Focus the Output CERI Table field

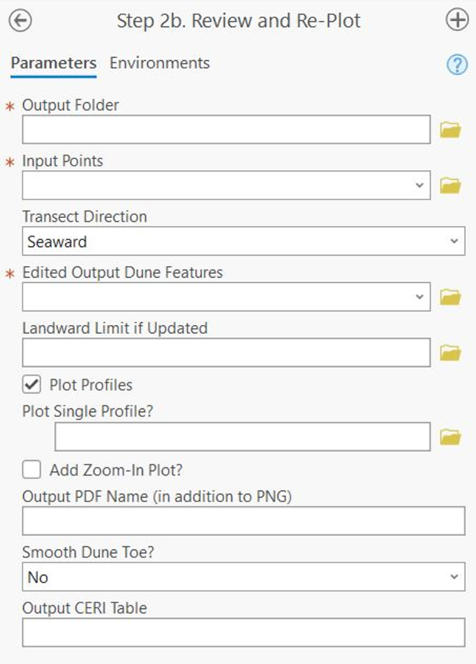point(244,632)
